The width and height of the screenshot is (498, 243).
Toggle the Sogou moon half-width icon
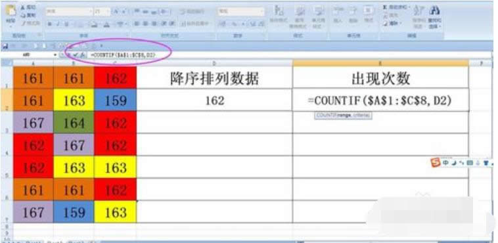454,163
